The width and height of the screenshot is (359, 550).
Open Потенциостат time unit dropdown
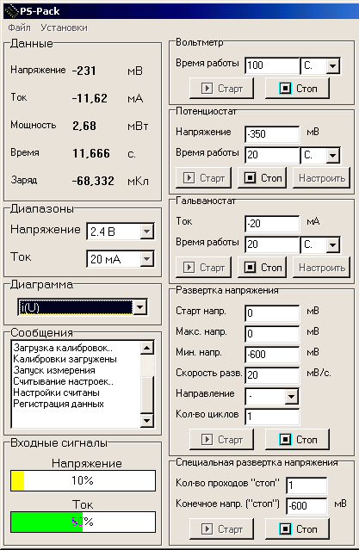[x=332, y=155]
